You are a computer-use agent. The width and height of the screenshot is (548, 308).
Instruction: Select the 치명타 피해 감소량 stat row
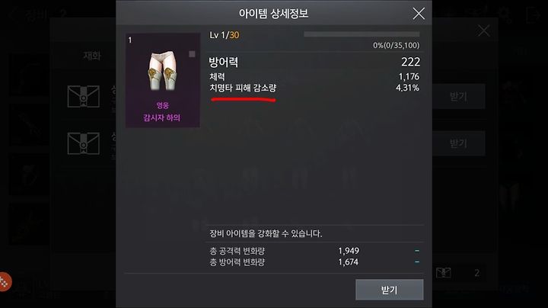pos(314,88)
